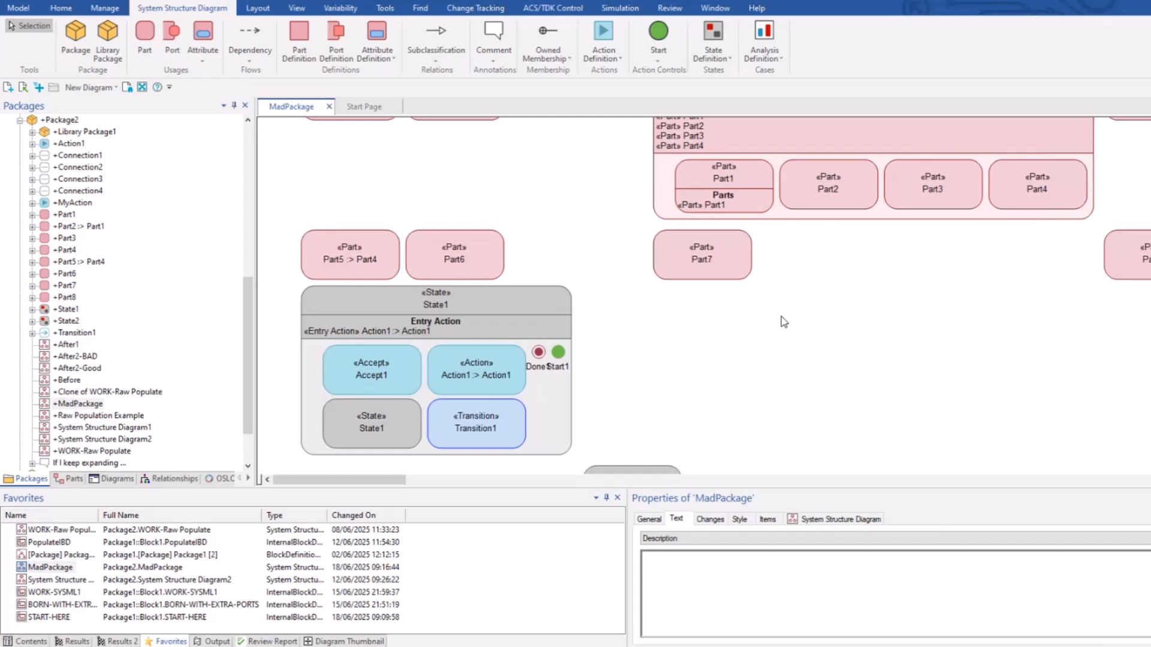Viewport: 1151px width, 647px height.
Task: Switch to General properties tab
Action: pos(649,519)
